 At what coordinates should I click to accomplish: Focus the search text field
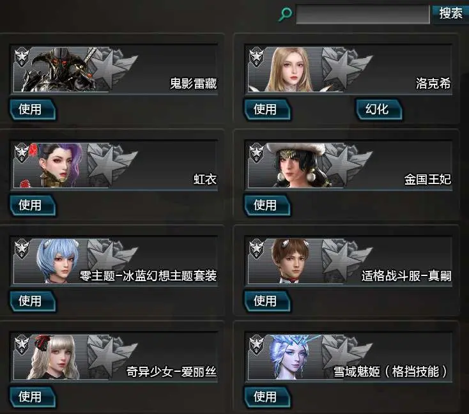[x=363, y=14]
